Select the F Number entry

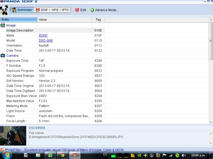coord(14,66)
